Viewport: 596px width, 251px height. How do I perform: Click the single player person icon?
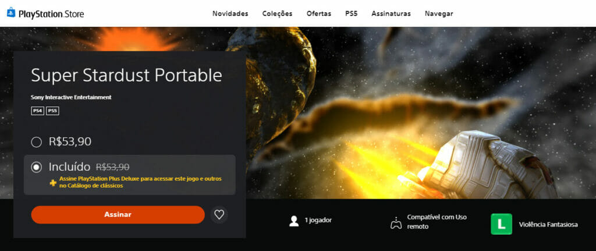pyautogui.click(x=294, y=221)
